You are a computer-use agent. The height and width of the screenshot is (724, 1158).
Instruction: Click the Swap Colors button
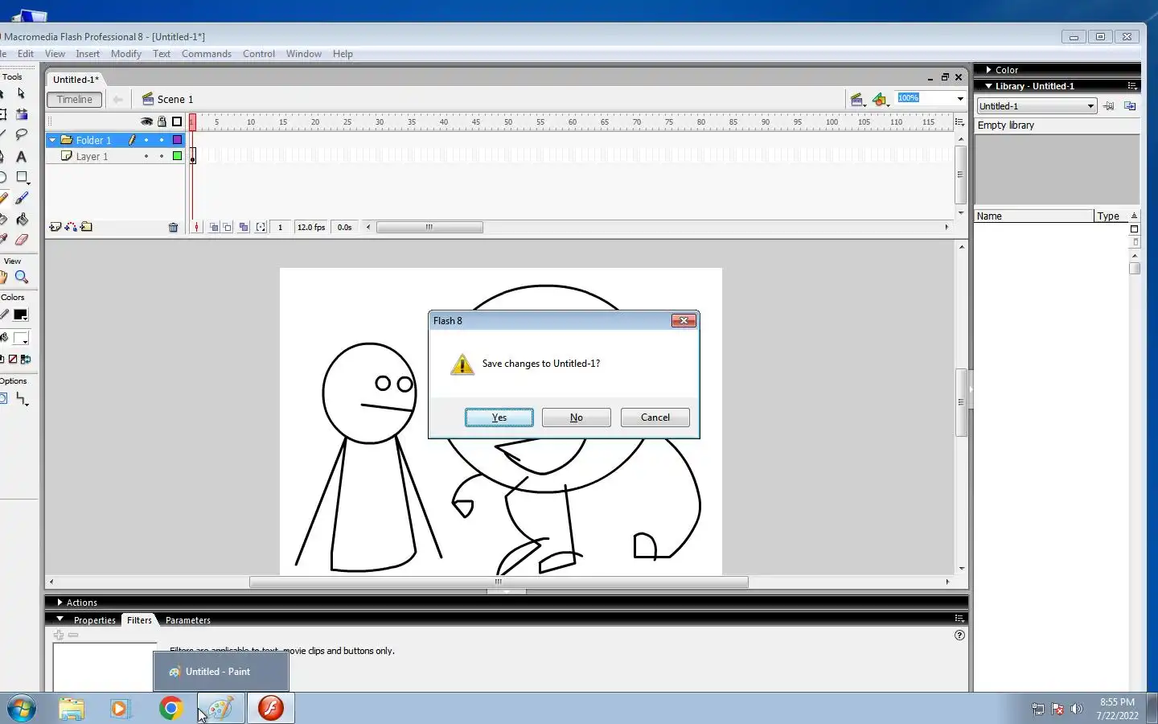[25, 360]
